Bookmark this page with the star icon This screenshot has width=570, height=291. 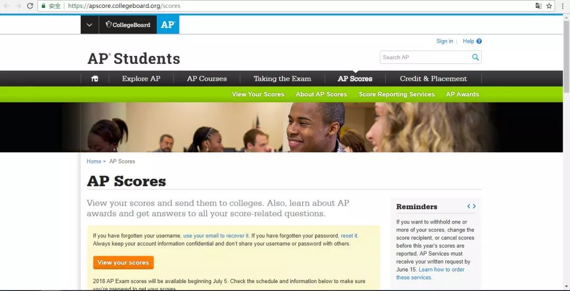click(549, 6)
